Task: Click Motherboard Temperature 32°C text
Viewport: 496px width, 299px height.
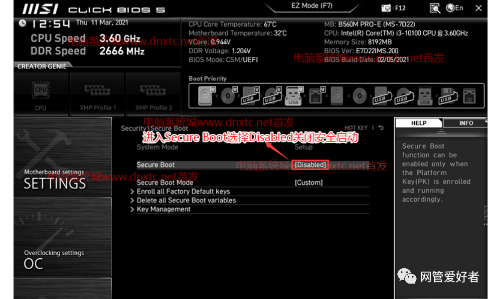Action: (238, 33)
